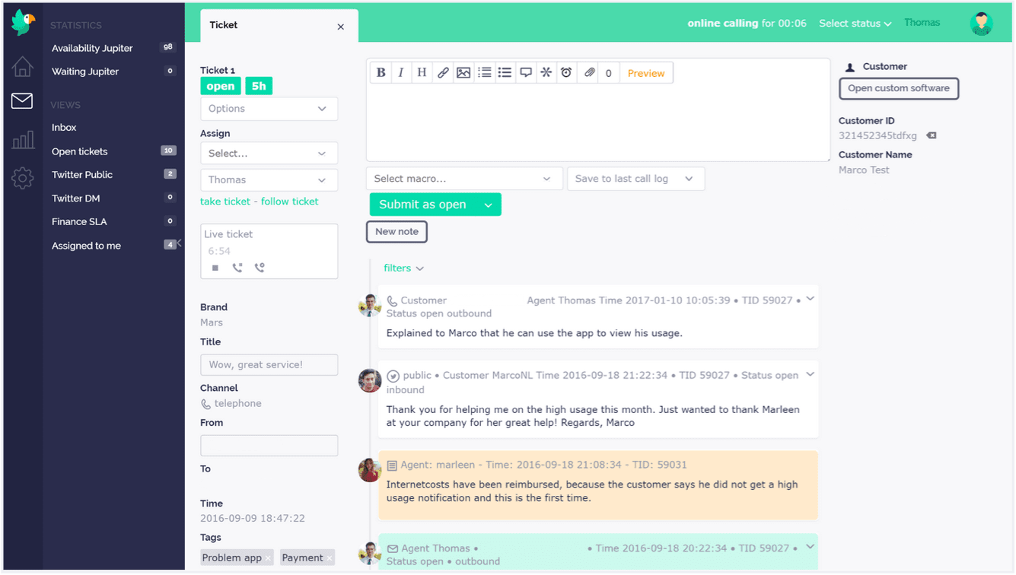Viewport: 1016px width, 575px height.
Task: Open the mail inbox icon in sidebar
Action: [x=22, y=100]
